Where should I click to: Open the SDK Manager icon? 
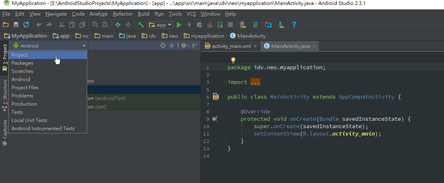[281, 25]
